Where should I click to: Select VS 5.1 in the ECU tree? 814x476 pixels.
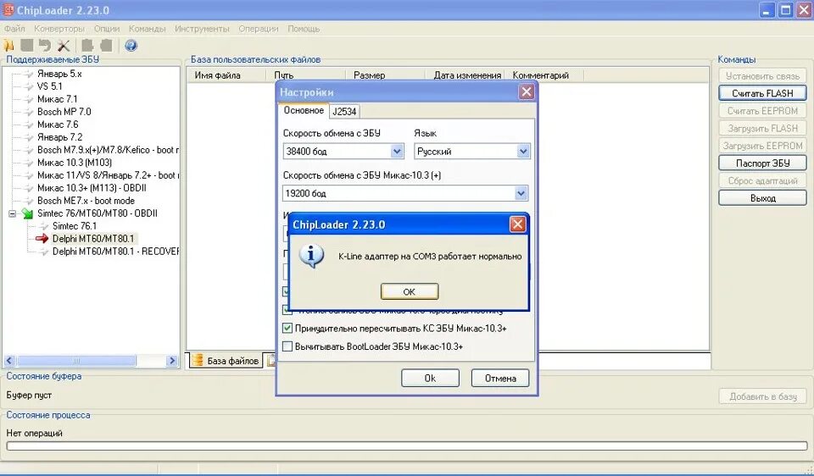point(49,86)
